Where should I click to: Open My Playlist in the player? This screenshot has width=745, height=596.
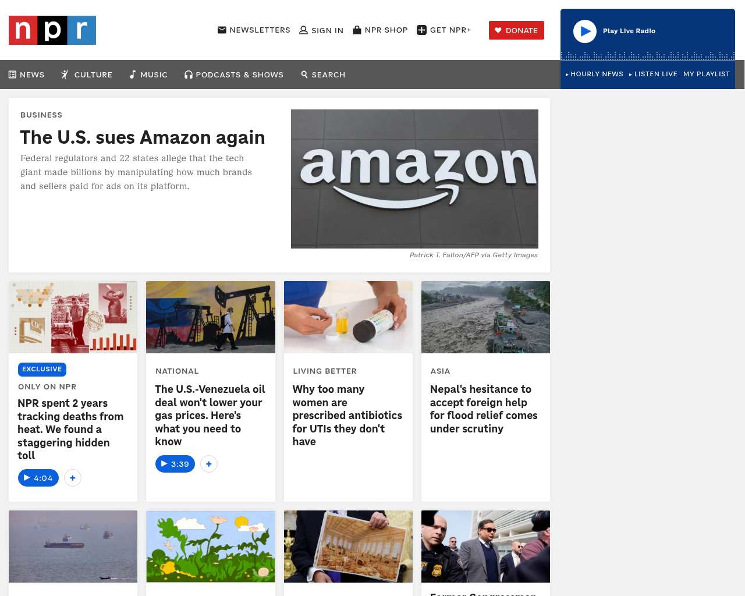(707, 74)
